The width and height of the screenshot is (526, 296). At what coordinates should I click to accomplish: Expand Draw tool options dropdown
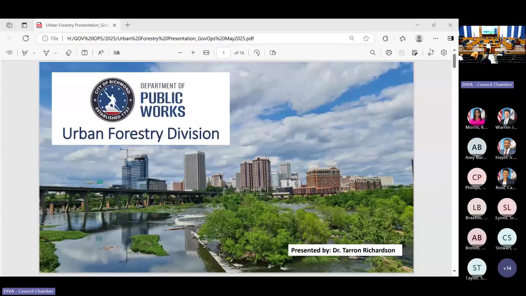(x=56, y=53)
